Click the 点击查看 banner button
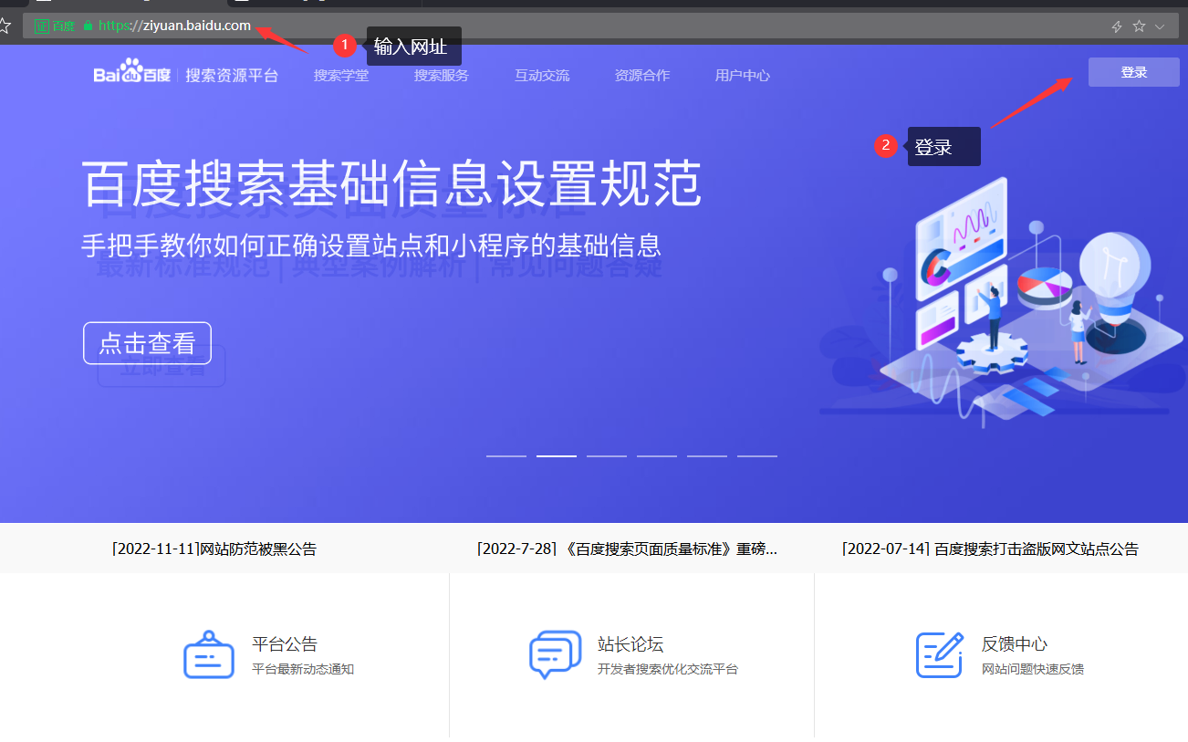This screenshot has width=1188, height=742. pos(147,343)
